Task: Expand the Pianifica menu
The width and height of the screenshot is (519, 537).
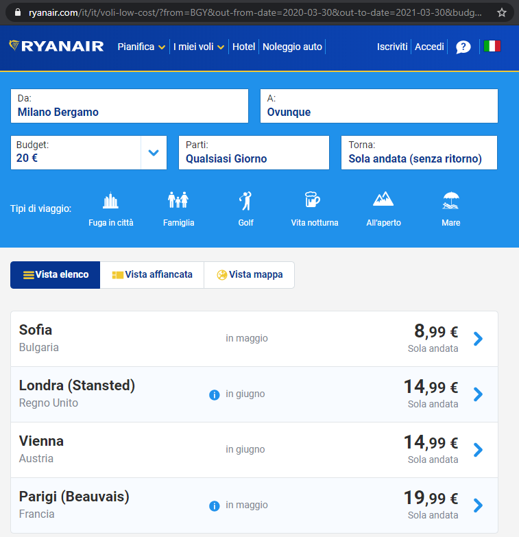Action: [x=141, y=47]
